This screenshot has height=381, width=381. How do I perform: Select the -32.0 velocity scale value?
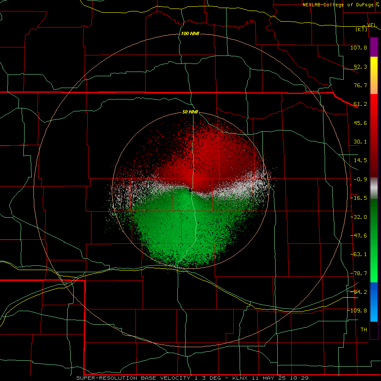click(359, 217)
